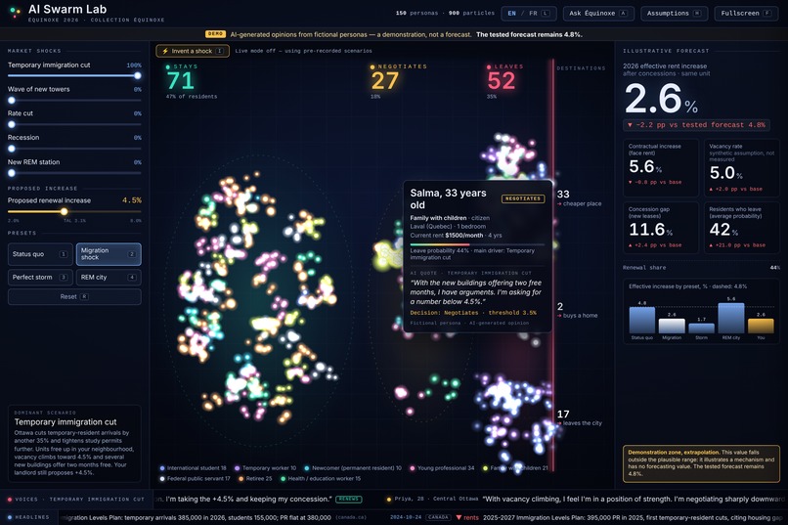788x525 pixels.
Task: Click the '17 leaves the city' destination
Action: (x=580, y=418)
